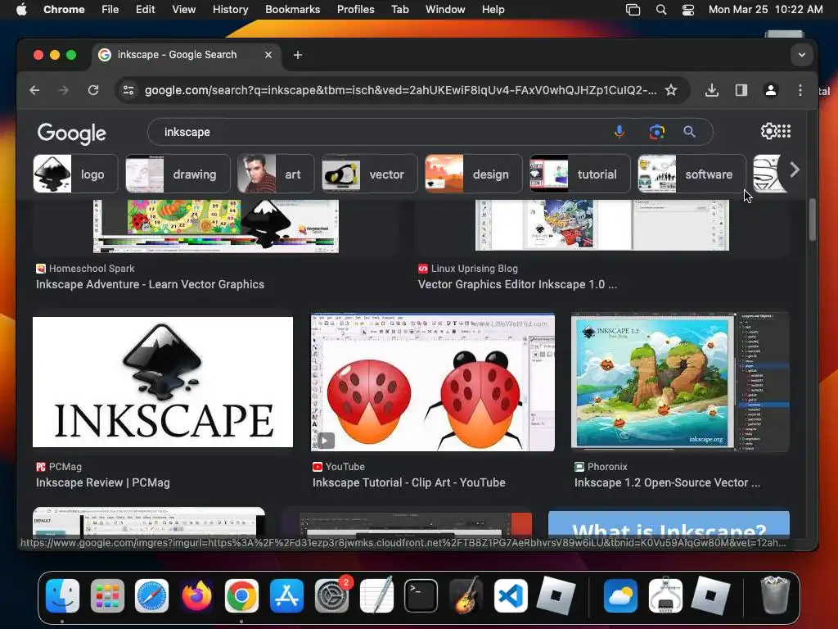Open the File menu

[x=110, y=10]
